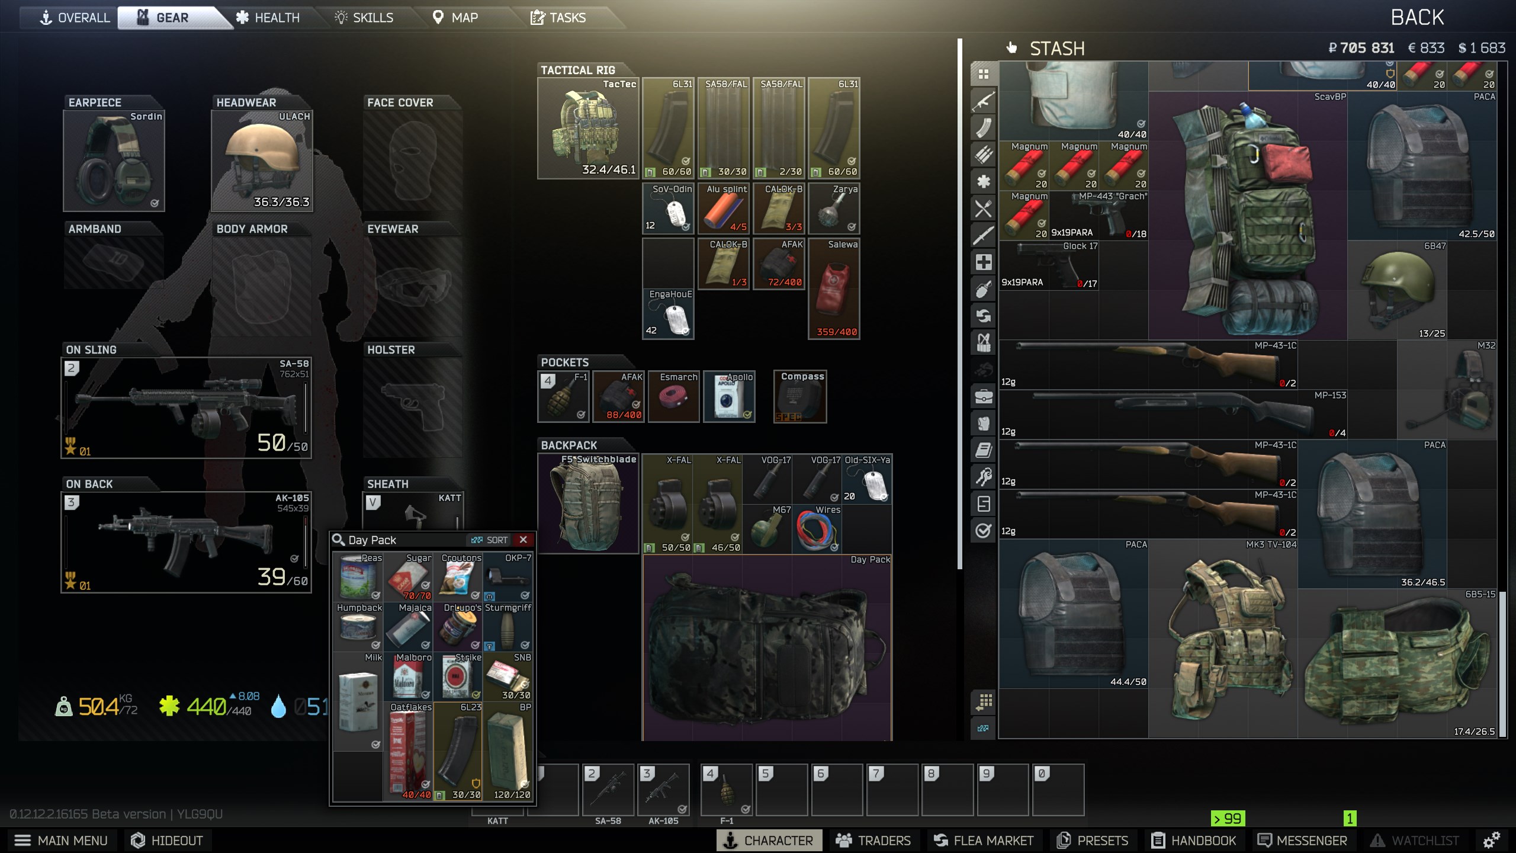Screen dimensions: 1516x853
Task: Filter stash by food (fork and knife icon)
Action: [984, 209]
